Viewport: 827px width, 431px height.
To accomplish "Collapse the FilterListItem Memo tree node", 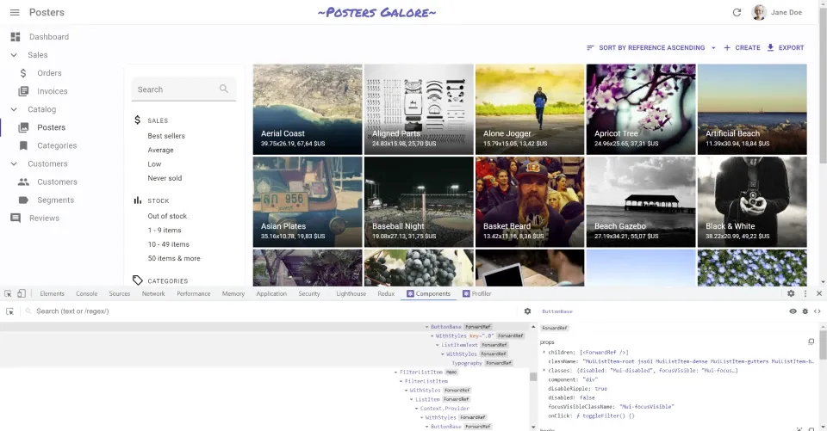I will [395, 372].
